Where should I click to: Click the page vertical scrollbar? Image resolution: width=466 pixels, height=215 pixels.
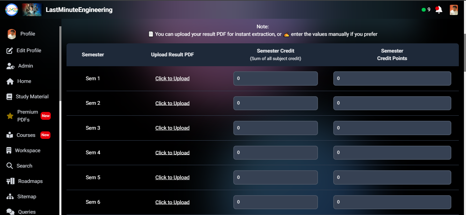pos(464,51)
